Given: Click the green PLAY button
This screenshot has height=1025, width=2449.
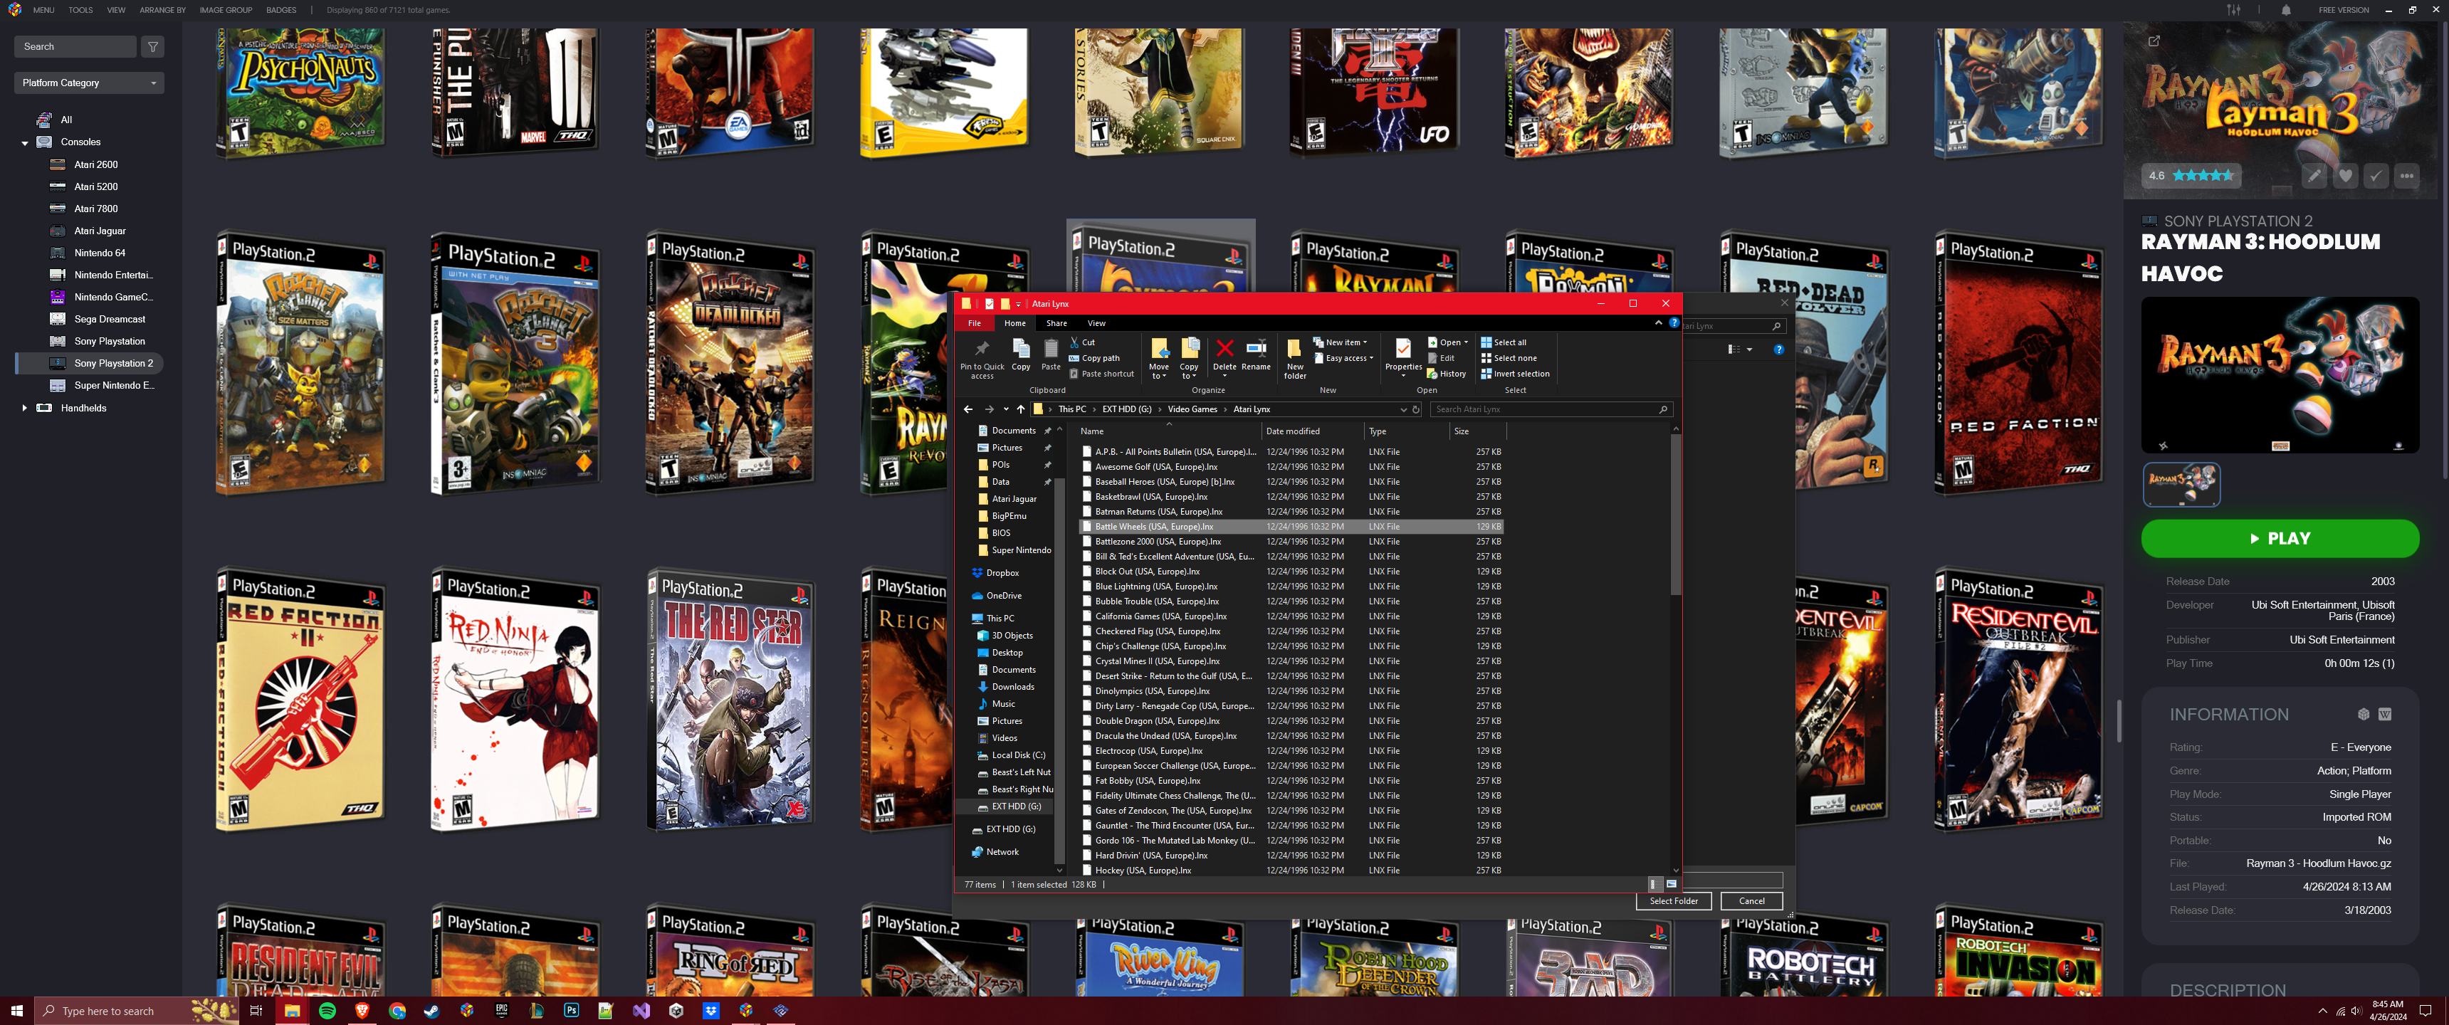Looking at the screenshot, I should [x=2279, y=538].
